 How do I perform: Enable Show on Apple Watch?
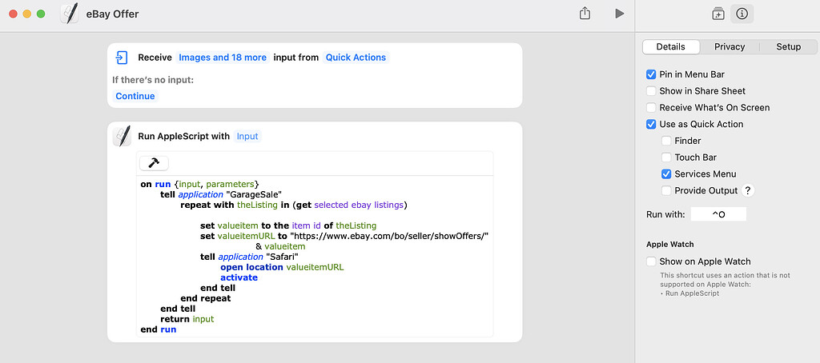[x=651, y=261]
